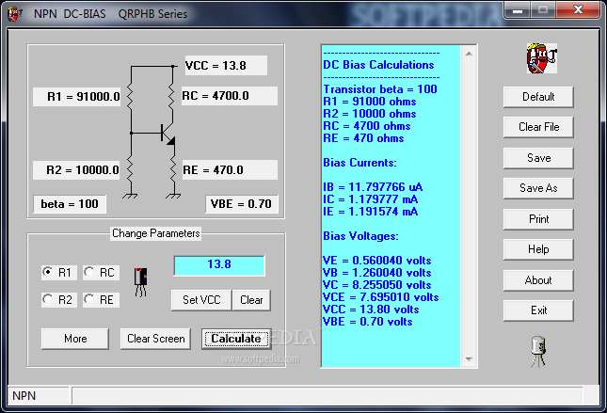607x413 pixels.
Task: Click the VBE = 0.70 box
Action: coord(241,204)
